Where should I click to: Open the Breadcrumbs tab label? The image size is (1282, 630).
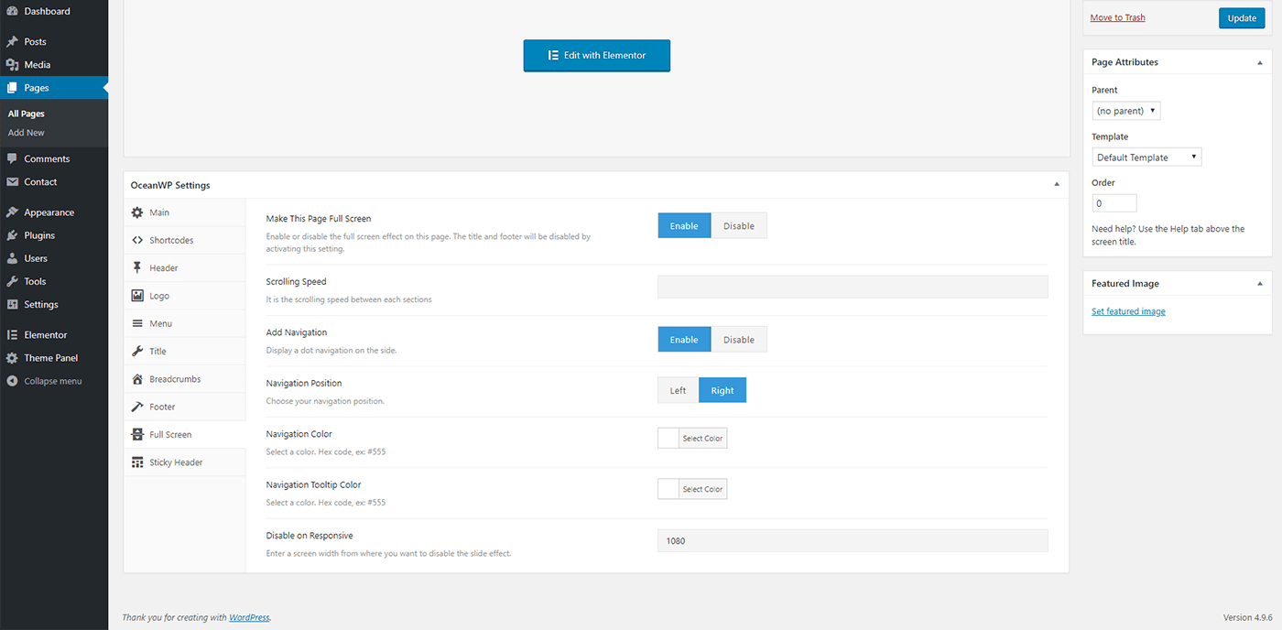[175, 379]
